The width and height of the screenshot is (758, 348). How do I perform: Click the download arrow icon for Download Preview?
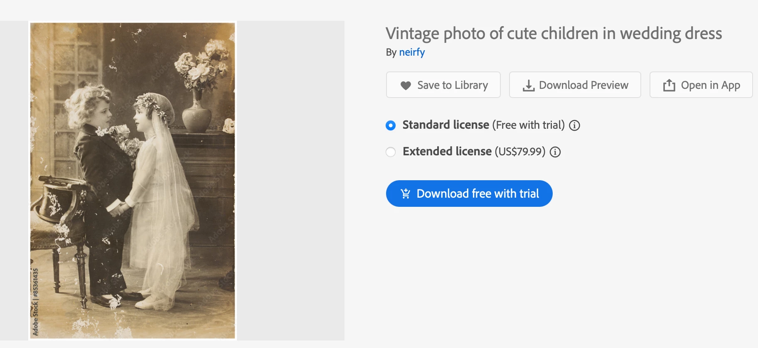pyautogui.click(x=529, y=86)
